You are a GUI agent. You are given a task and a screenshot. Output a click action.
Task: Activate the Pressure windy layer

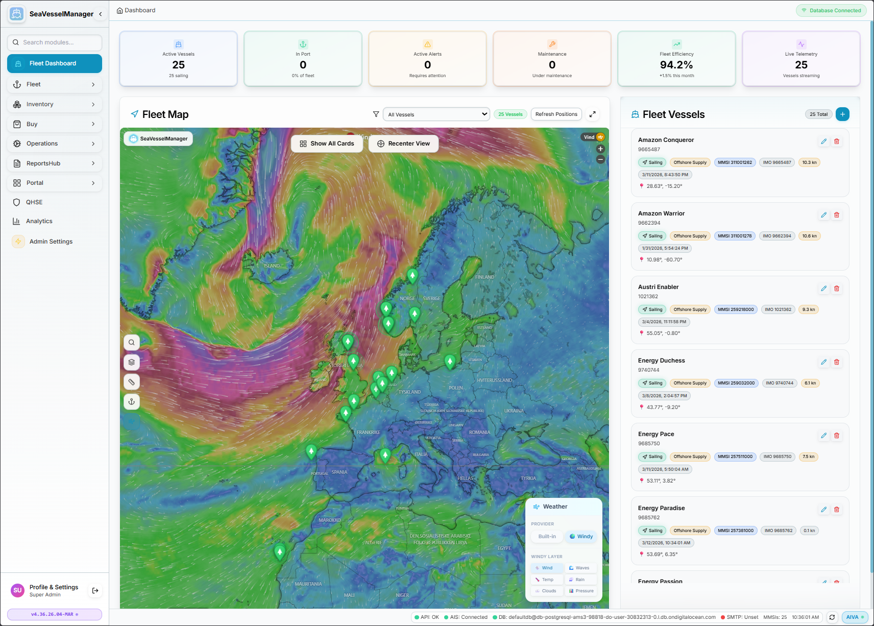coord(581,591)
